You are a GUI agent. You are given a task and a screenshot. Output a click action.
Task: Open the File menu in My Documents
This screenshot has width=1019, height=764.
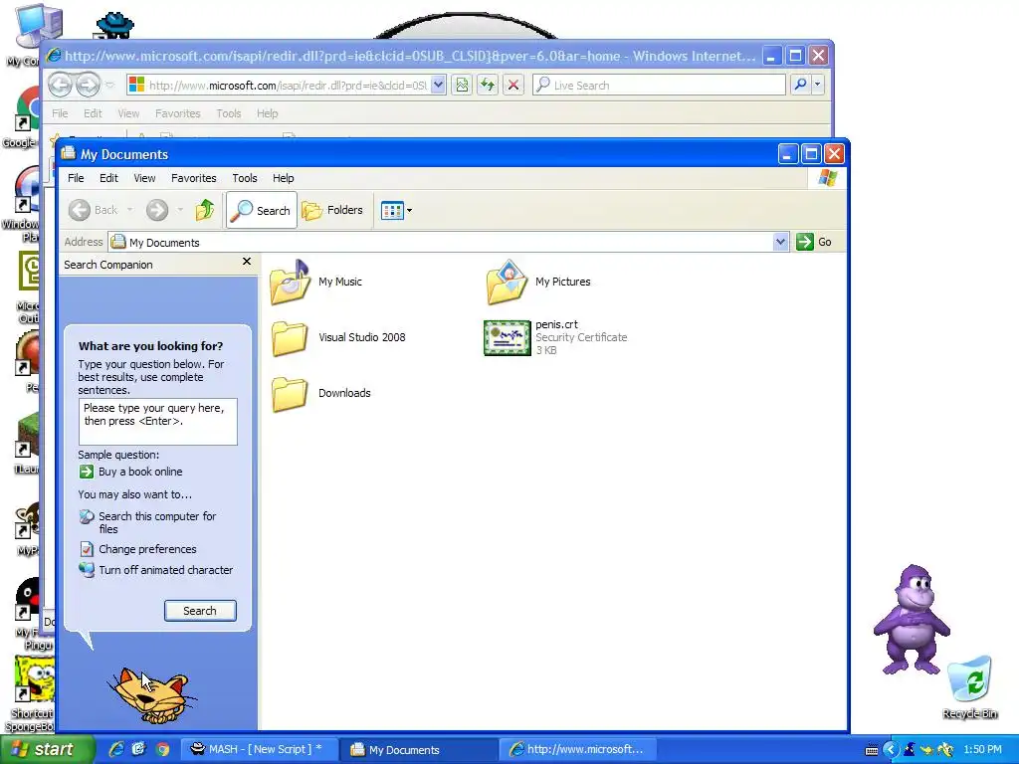click(x=76, y=178)
